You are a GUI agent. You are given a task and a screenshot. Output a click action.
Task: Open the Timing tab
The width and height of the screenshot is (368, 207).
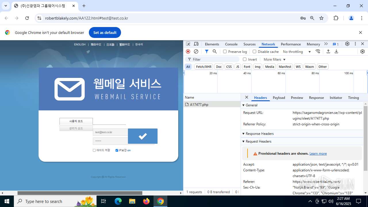pyautogui.click(x=353, y=98)
